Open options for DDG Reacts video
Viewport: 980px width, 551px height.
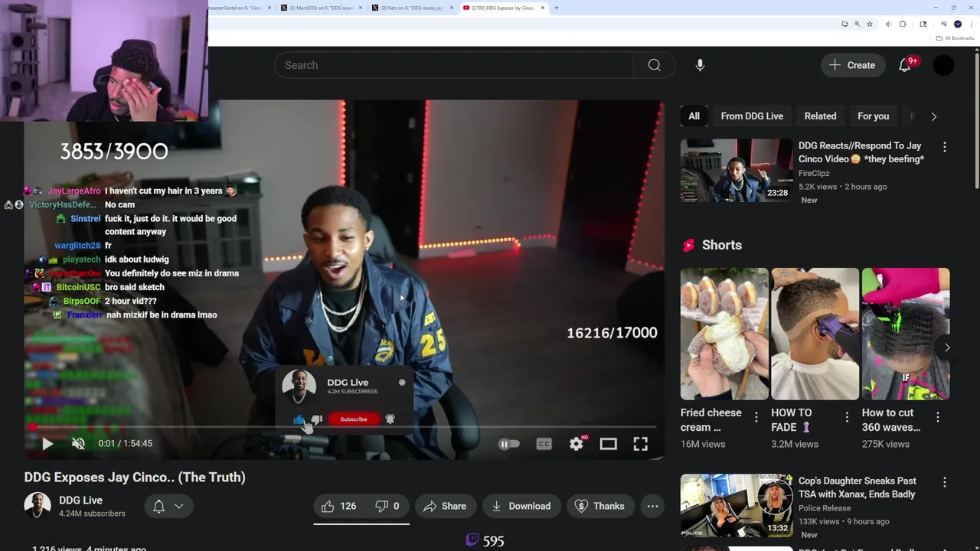944,147
